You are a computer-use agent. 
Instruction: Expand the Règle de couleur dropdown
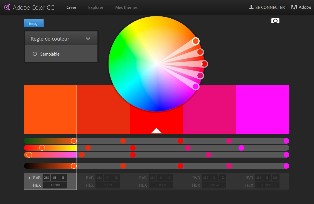pyautogui.click(x=88, y=38)
